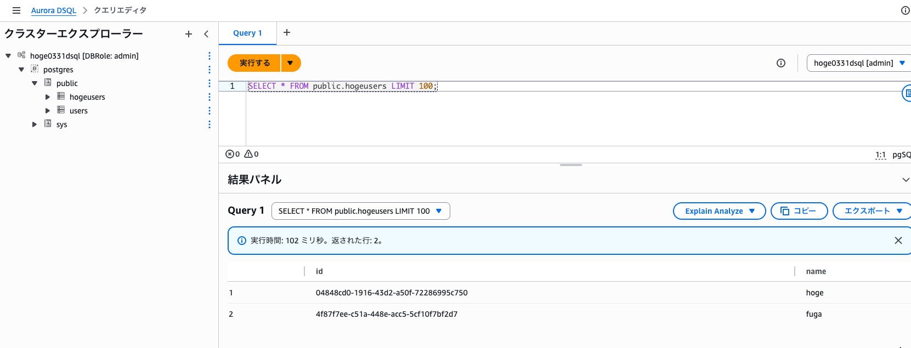
Task: Open the kebab menu for users table
Action: pos(210,111)
